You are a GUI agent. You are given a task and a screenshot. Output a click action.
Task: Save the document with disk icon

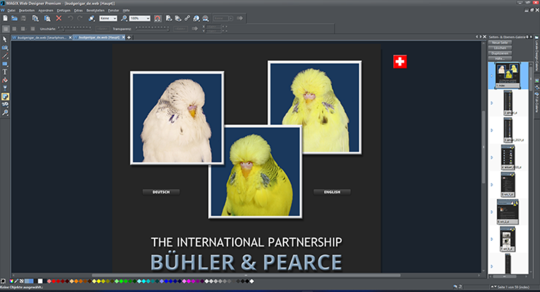pos(23,18)
